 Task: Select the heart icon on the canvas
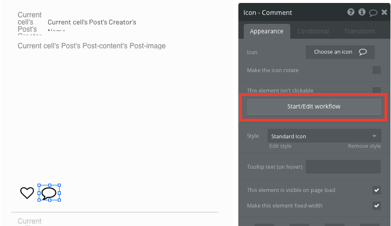tap(27, 193)
